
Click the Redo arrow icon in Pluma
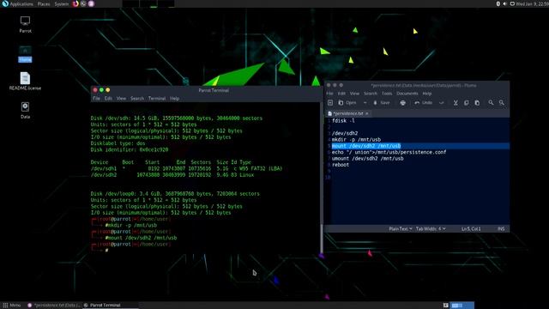pyautogui.click(x=441, y=103)
